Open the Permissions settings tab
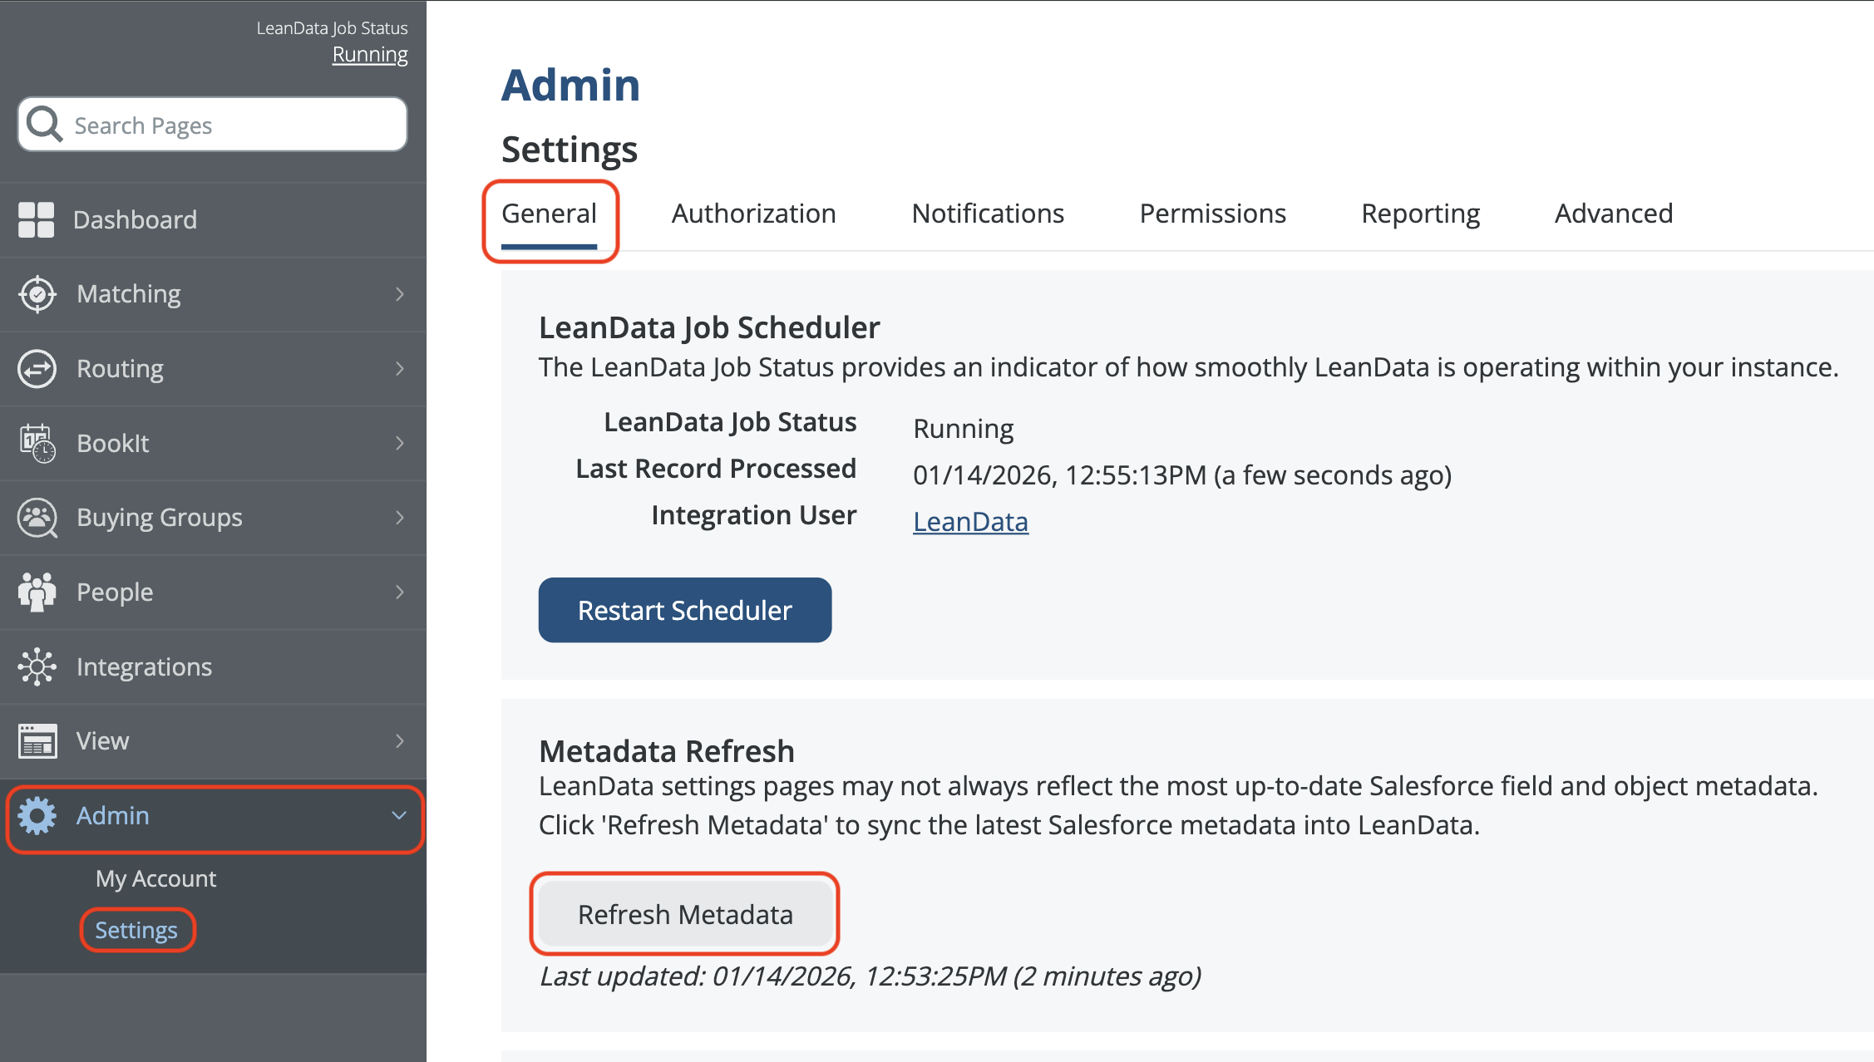1874x1062 pixels. (x=1212, y=214)
